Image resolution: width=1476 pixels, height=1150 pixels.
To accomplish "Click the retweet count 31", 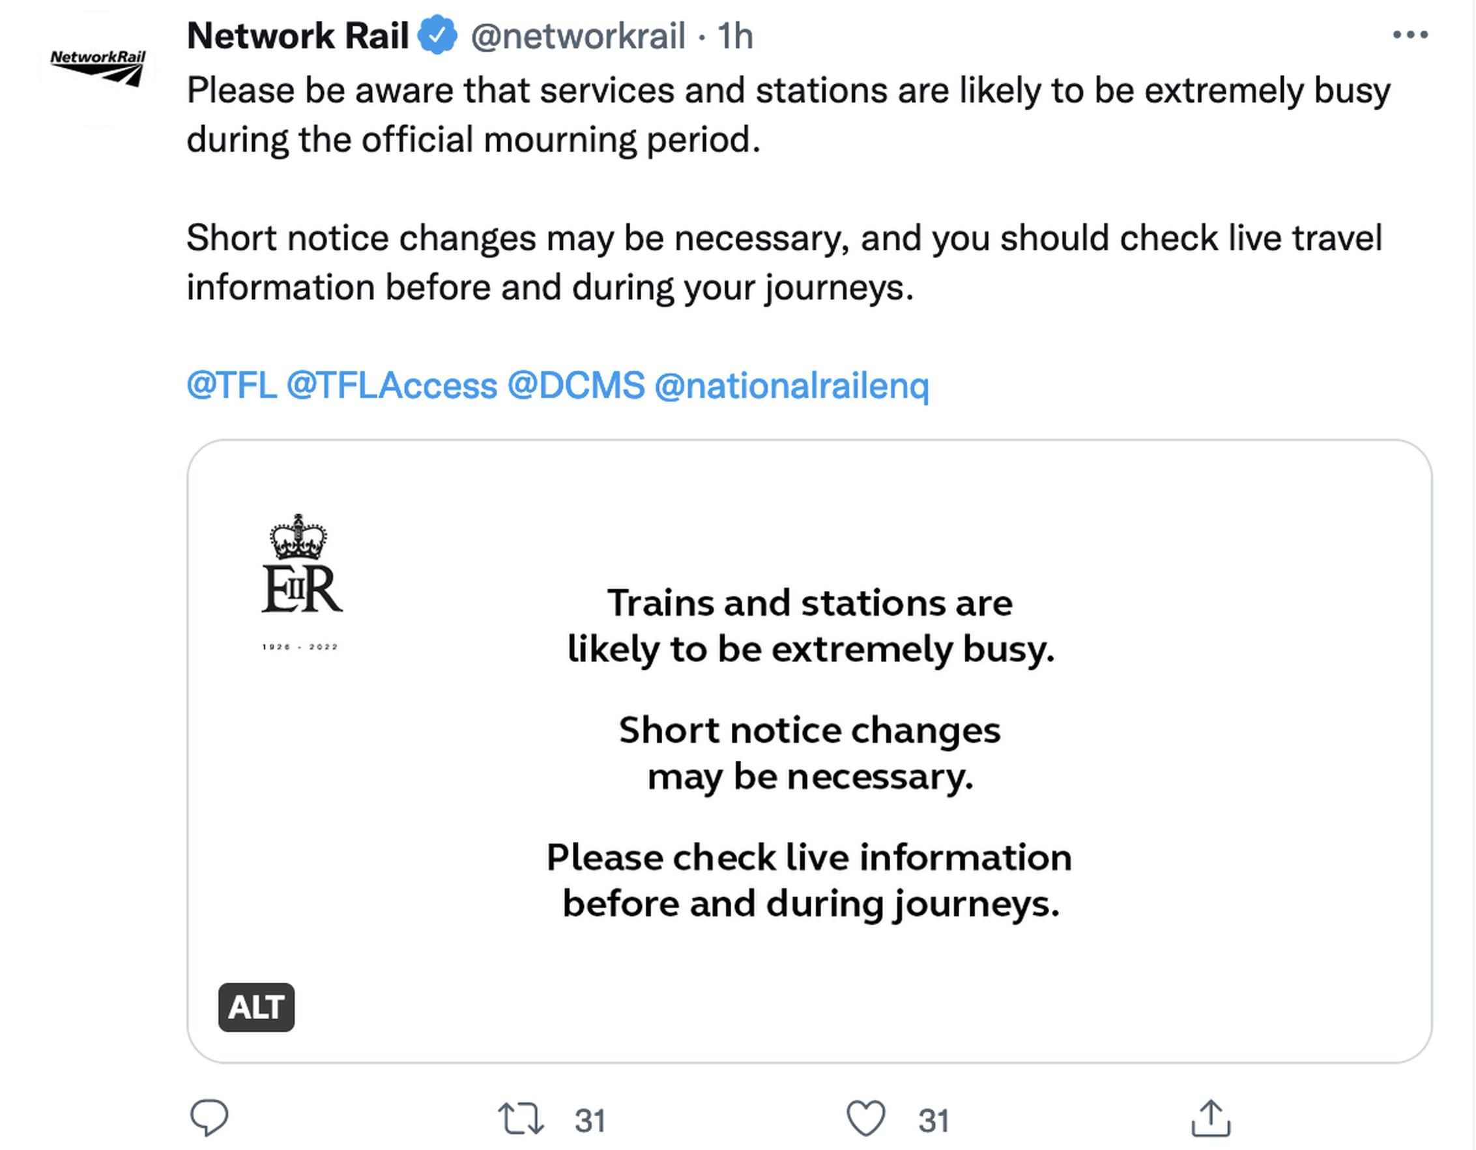I will 590,1121.
